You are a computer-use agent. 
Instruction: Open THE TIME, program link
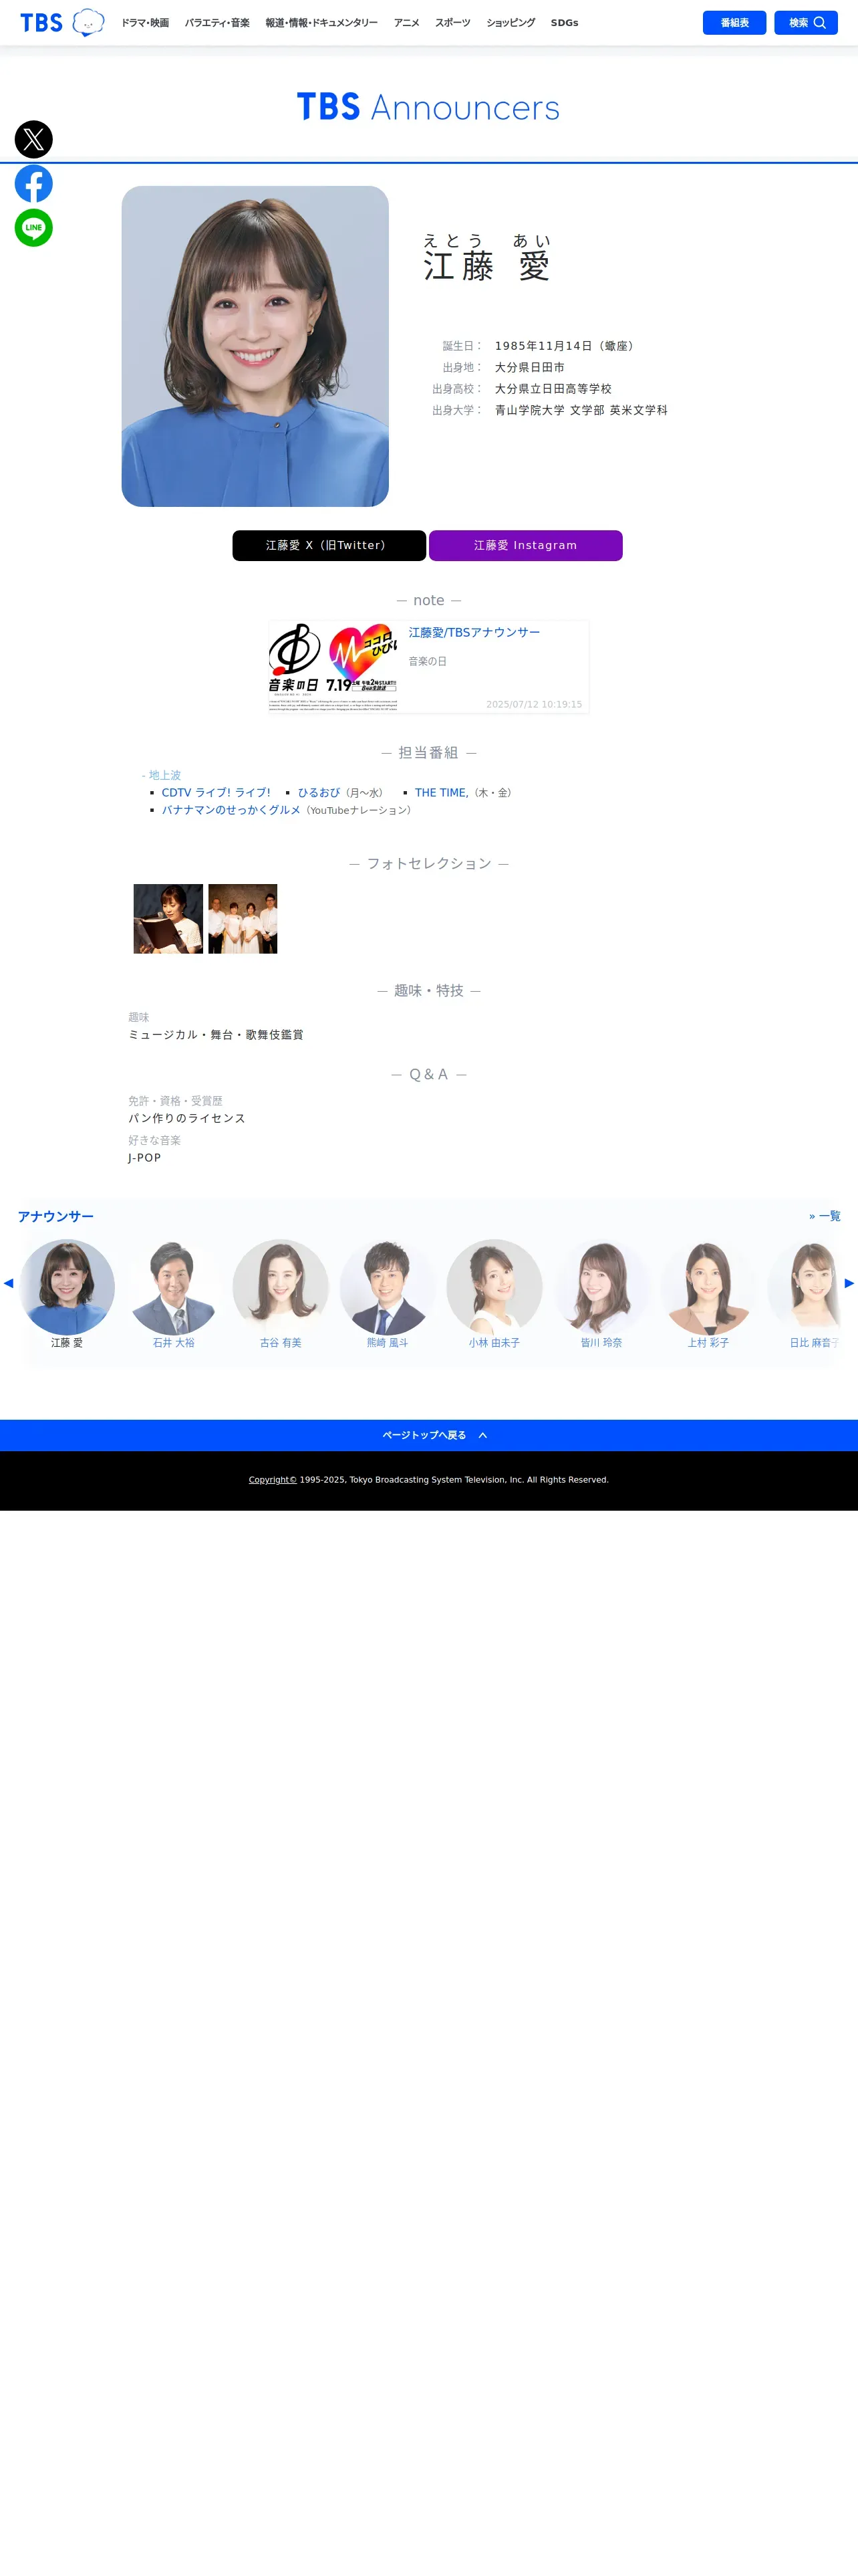[442, 793]
